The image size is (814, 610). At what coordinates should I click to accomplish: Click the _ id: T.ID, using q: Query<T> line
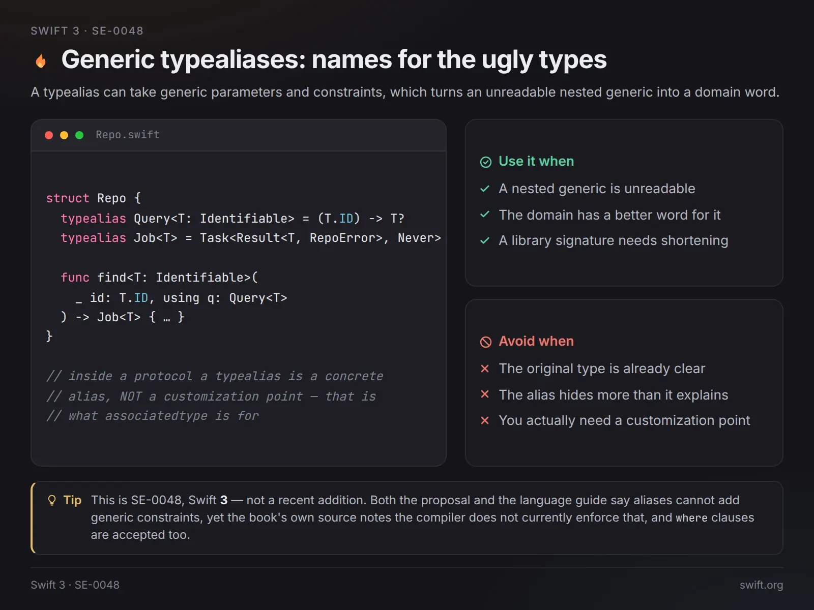(x=181, y=298)
